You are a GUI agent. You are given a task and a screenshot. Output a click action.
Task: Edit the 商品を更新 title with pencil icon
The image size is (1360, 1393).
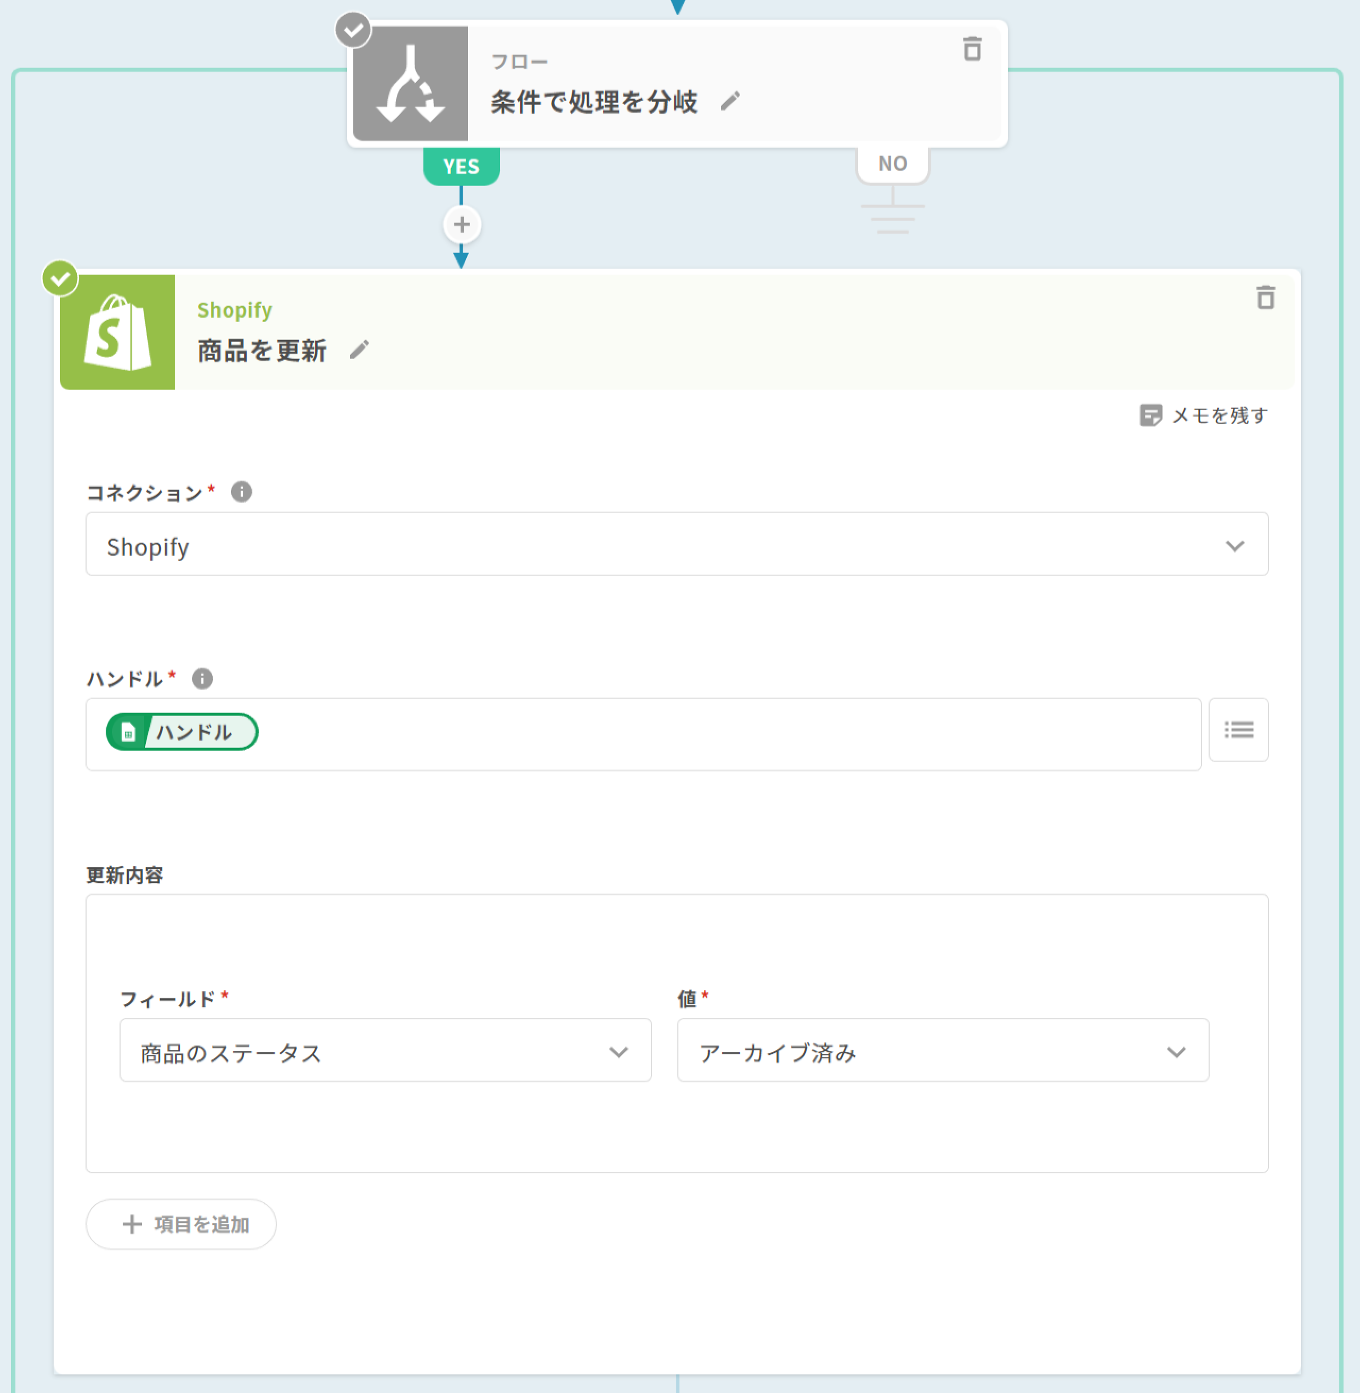click(359, 350)
